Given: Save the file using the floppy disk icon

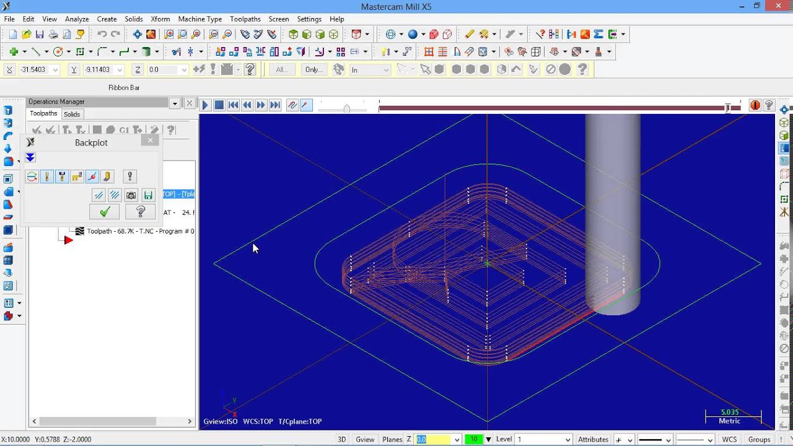Looking at the screenshot, I should 40,35.
